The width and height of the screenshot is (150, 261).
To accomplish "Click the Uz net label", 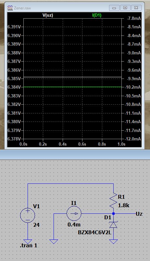I will (x=139, y=214).
